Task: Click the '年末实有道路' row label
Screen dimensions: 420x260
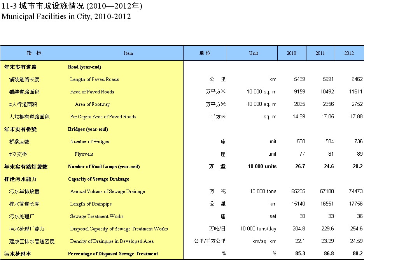Action: click(x=20, y=67)
